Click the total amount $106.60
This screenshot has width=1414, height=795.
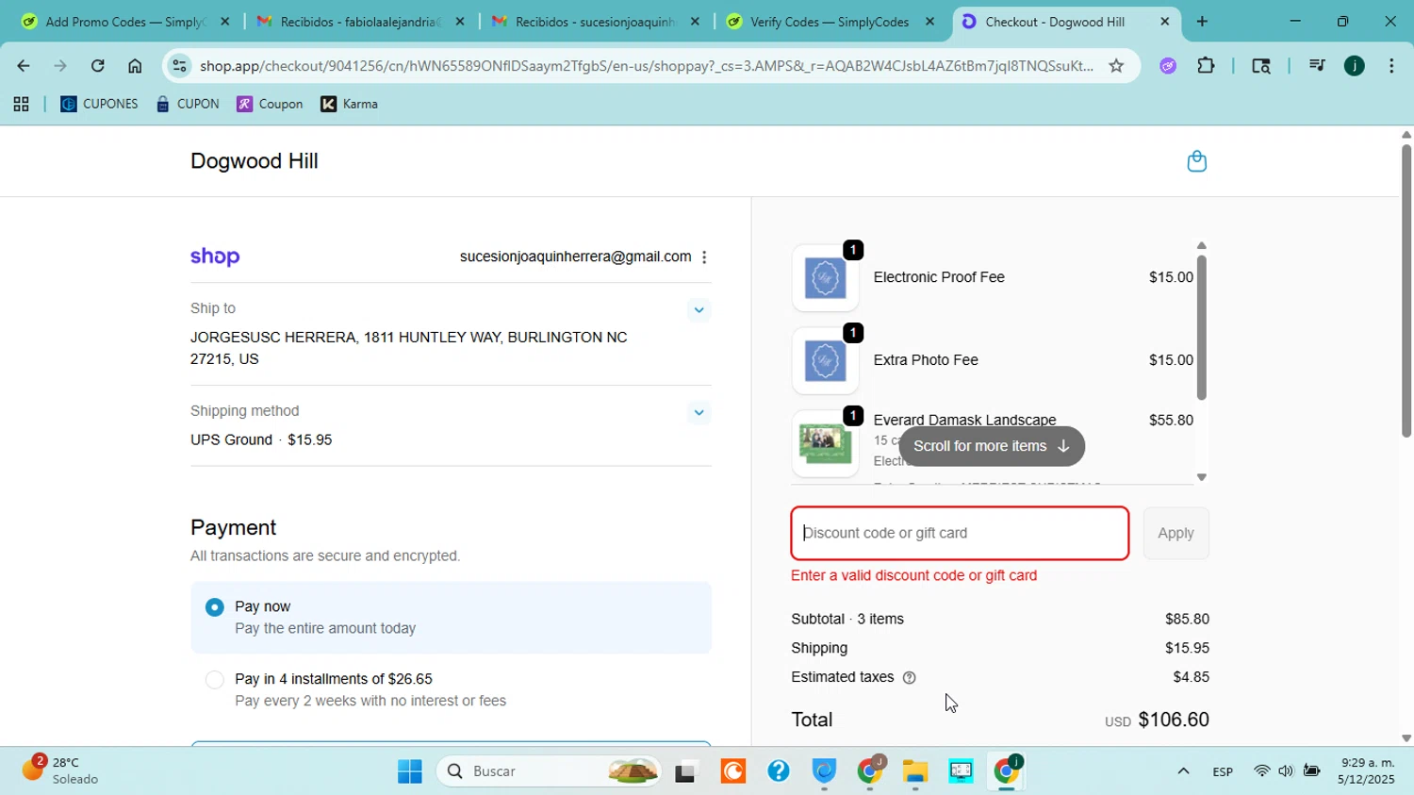pos(1174,720)
